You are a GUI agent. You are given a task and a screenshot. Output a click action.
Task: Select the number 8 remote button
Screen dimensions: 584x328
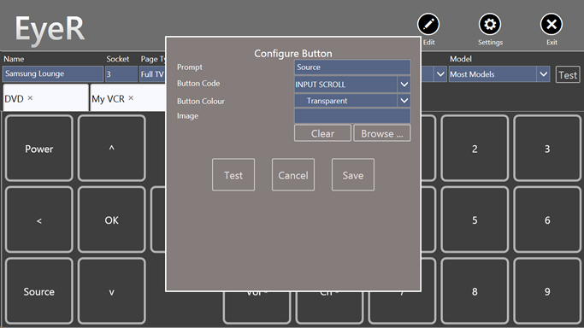pos(475,291)
